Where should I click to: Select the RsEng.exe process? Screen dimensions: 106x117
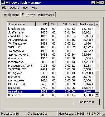(51, 73)
